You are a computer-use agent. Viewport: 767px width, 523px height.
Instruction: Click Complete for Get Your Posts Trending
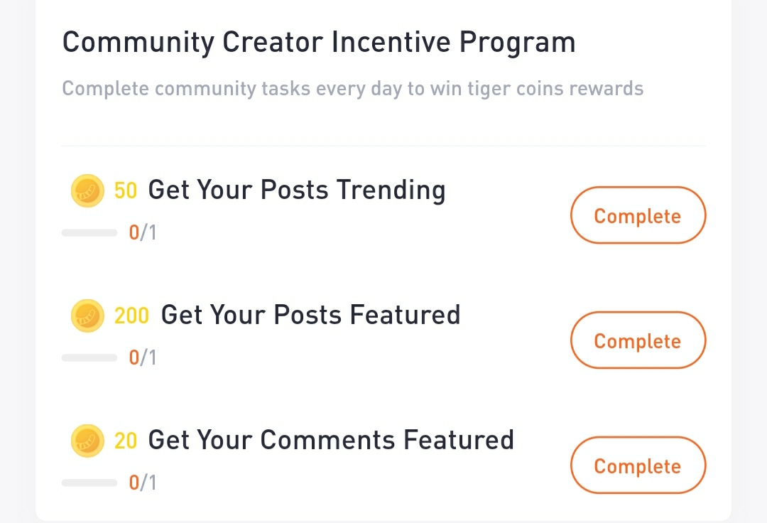tap(638, 215)
